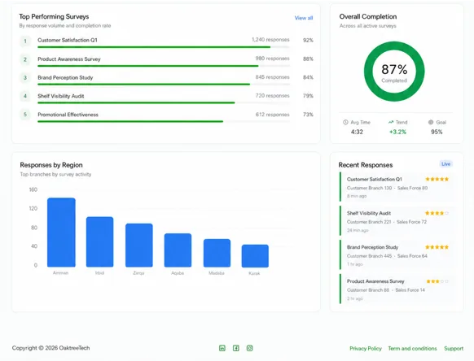Viewport: 474px width, 361px height.
Task: Open the LinkedIn icon in the footer
Action: coord(222,348)
